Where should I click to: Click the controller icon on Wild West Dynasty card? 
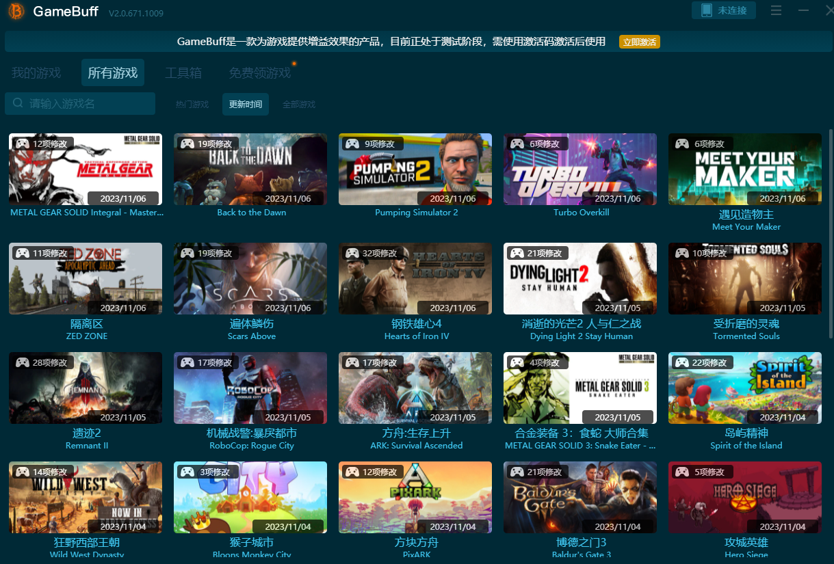22,472
